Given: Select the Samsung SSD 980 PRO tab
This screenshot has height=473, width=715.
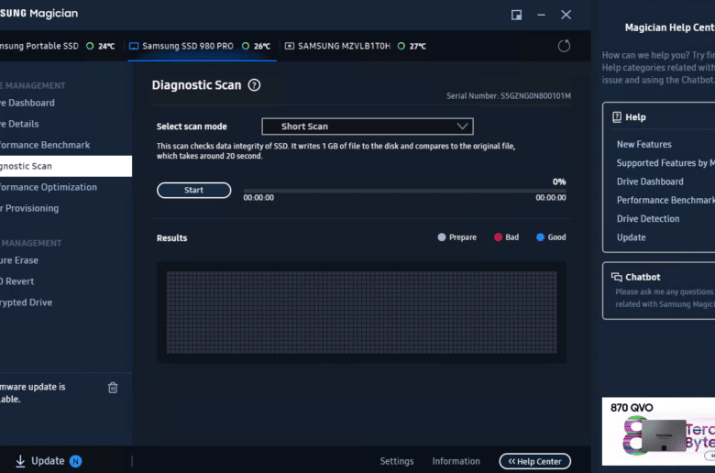Looking at the screenshot, I should [200, 46].
